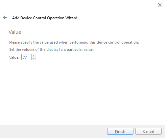165x138 pixels.
Task: Close the wizard with the X icon
Action: [x=160, y=5]
